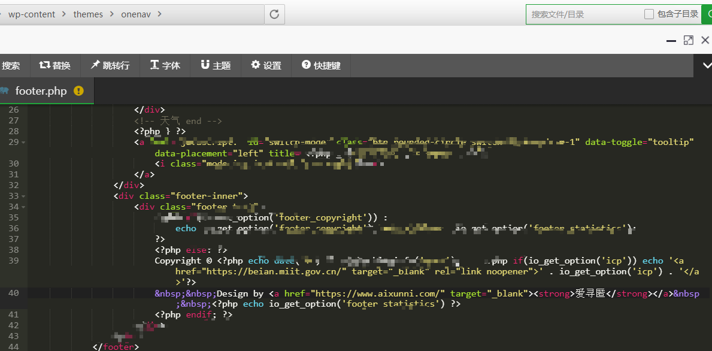This screenshot has height=351, width=712.
Task: Navigate to the themes breadcrumb folder
Action: click(x=88, y=14)
